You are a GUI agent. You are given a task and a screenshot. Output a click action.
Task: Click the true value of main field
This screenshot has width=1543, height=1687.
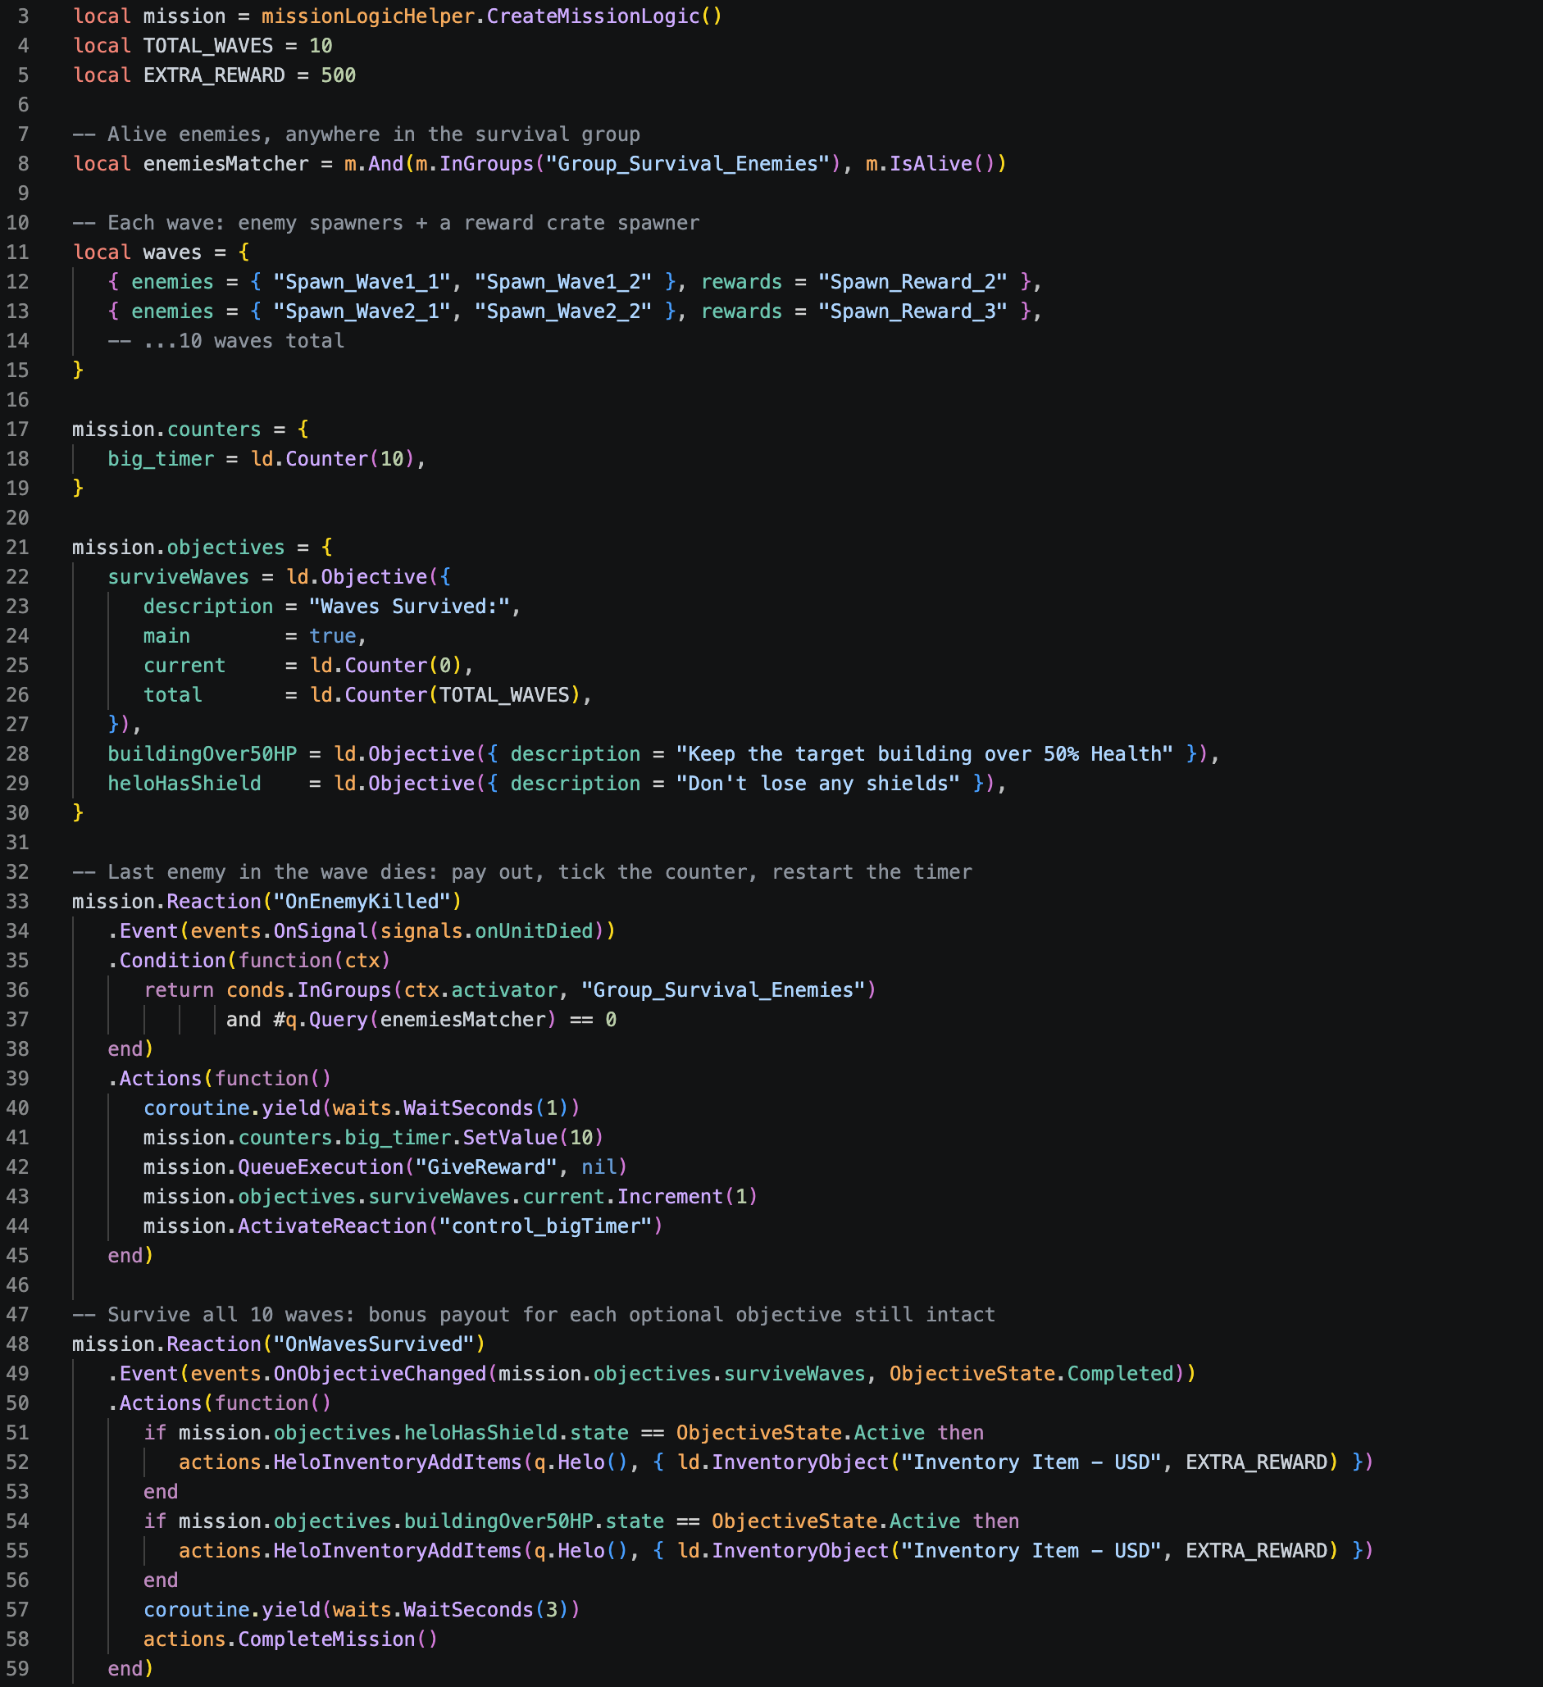point(332,636)
